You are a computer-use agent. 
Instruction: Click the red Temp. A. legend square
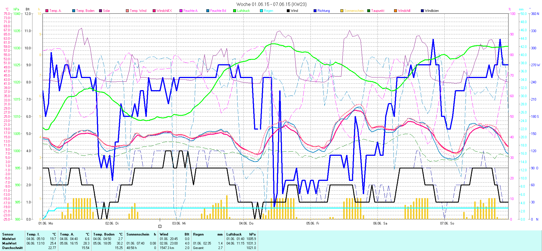pyautogui.click(x=47, y=11)
